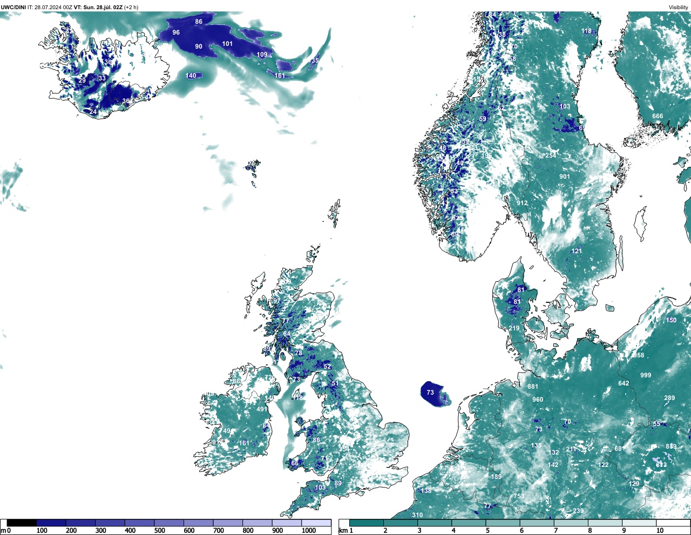Click the '500' label on the metre legend
This screenshot has width=691, height=535.
[x=159, y=531]
